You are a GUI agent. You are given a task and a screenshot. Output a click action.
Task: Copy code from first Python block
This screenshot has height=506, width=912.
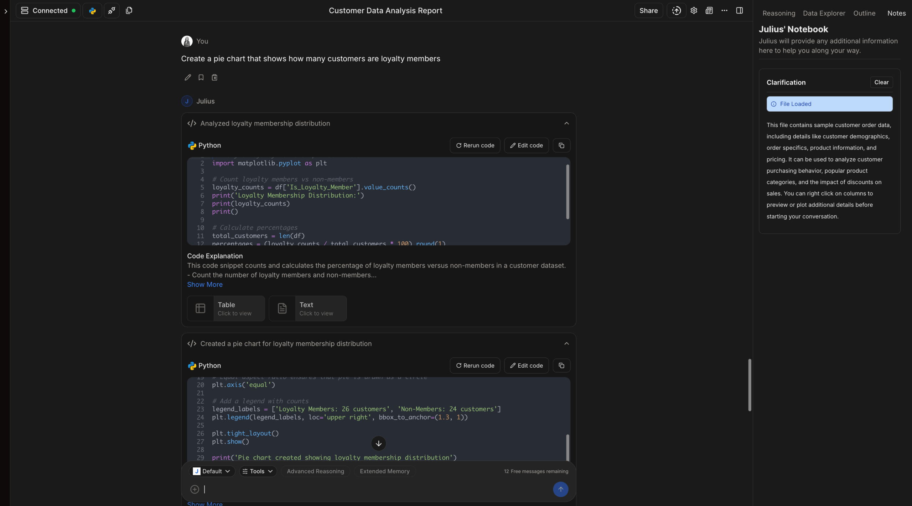pos(561,145)
